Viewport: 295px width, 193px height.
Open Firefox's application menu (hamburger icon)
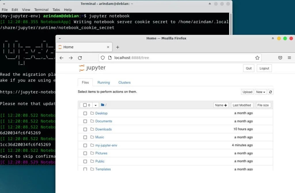[x=290, y=58]
